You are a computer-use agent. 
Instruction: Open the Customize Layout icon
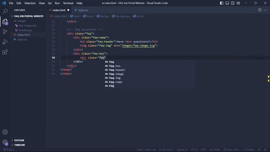pos(238,3)
